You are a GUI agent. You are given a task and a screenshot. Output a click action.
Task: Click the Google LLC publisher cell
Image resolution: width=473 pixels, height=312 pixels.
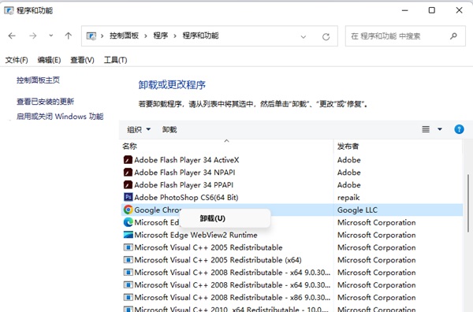click(x=357, y=210)
